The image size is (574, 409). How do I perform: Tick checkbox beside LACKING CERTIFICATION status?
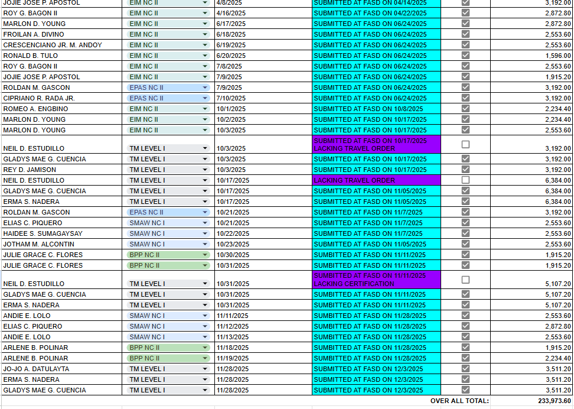coord(465,280)
